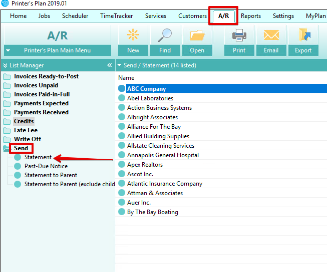
Task: Select By The Bay Boating customer
Action: pyautogui.click(x=152, y=212)
